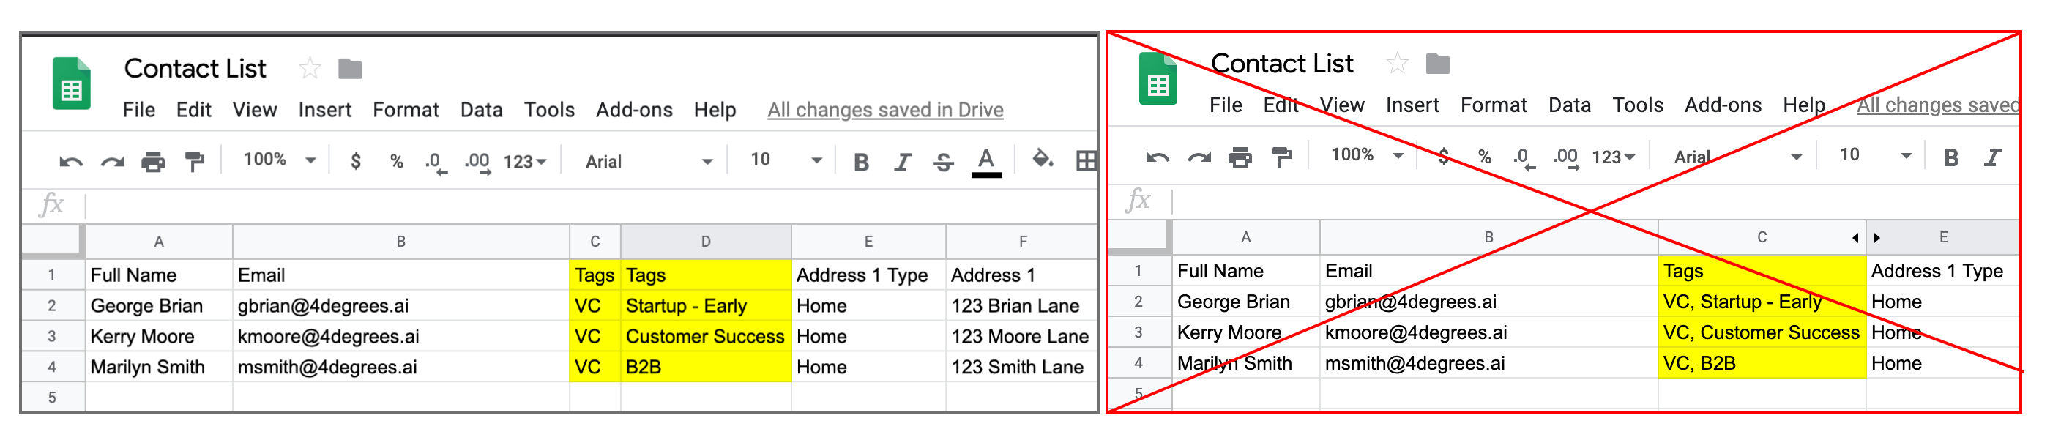Toggle Bold in the left window

[861, 163]
